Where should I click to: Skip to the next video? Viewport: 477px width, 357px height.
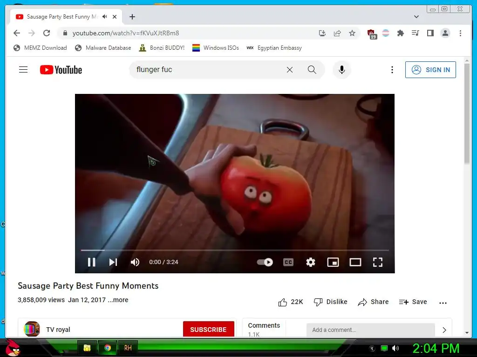pos(113,262)
